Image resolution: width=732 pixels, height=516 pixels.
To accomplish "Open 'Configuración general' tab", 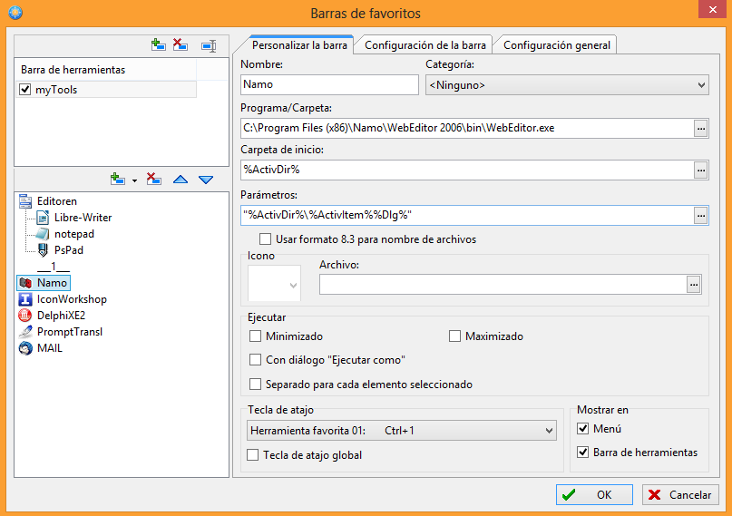I will [556, 45].
